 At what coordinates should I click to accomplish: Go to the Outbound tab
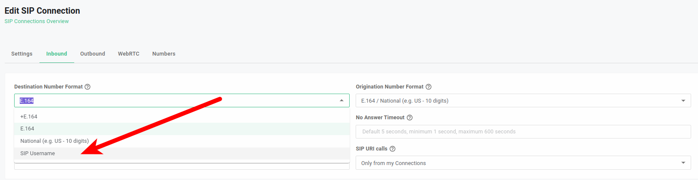(93, 54)
